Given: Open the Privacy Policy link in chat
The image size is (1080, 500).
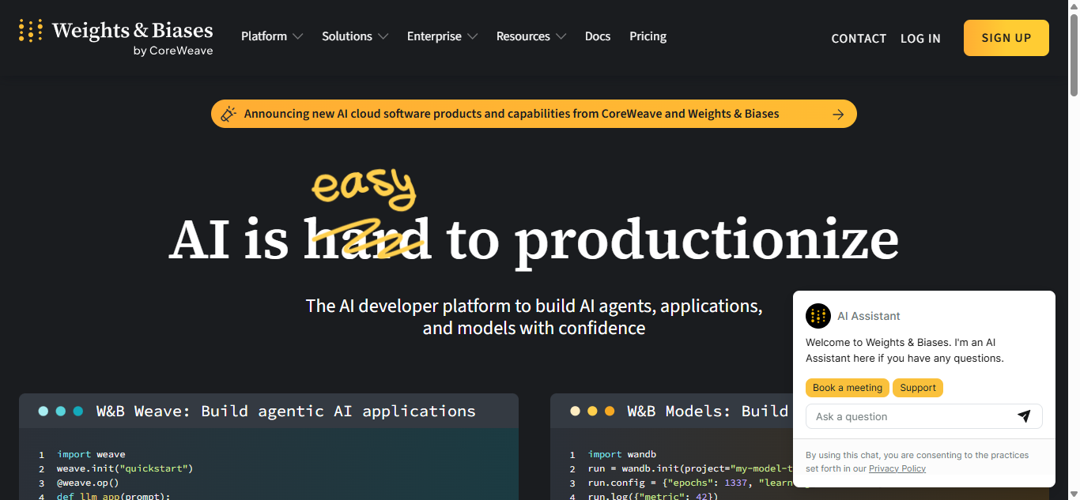Looking at the screenshot, I should 897,468.
